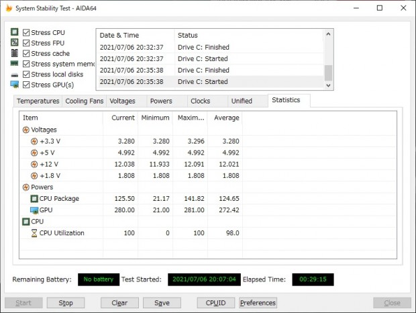The height and width of the screenshot is (313, 416).
Task: Uncheck the Stress FPU checkbox
Action: [26, 43]
